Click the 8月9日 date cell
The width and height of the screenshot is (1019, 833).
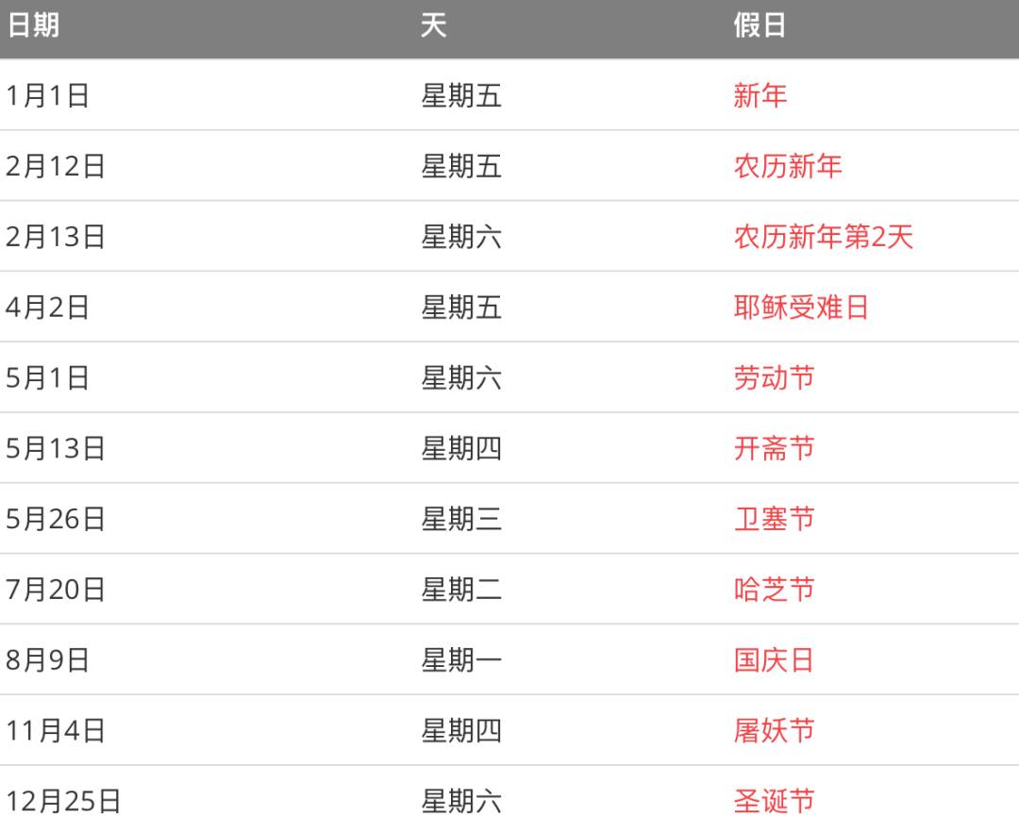coord(47,659)
